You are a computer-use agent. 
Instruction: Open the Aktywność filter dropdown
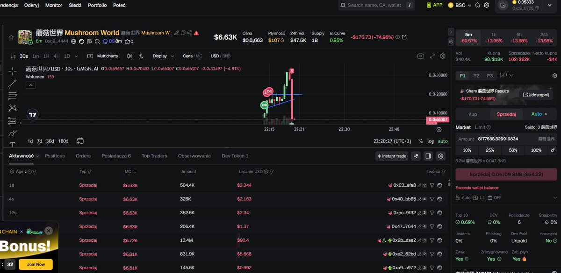pyautogui.click(x=37, y=156)
